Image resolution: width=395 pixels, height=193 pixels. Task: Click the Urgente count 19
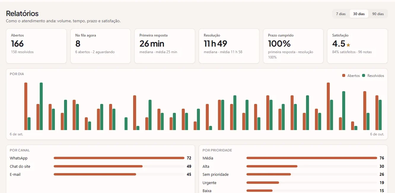point(382,183)
